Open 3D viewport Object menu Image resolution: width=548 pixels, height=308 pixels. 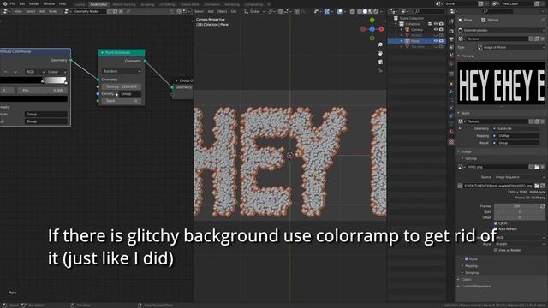point(222,11)
